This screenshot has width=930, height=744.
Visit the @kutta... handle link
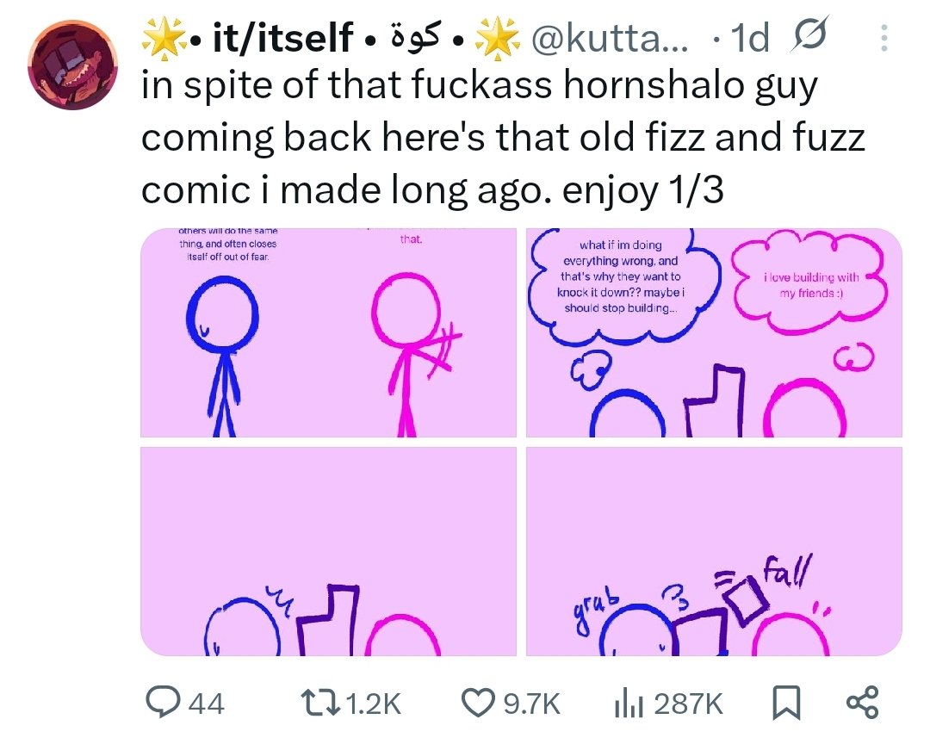pos(610,38)
